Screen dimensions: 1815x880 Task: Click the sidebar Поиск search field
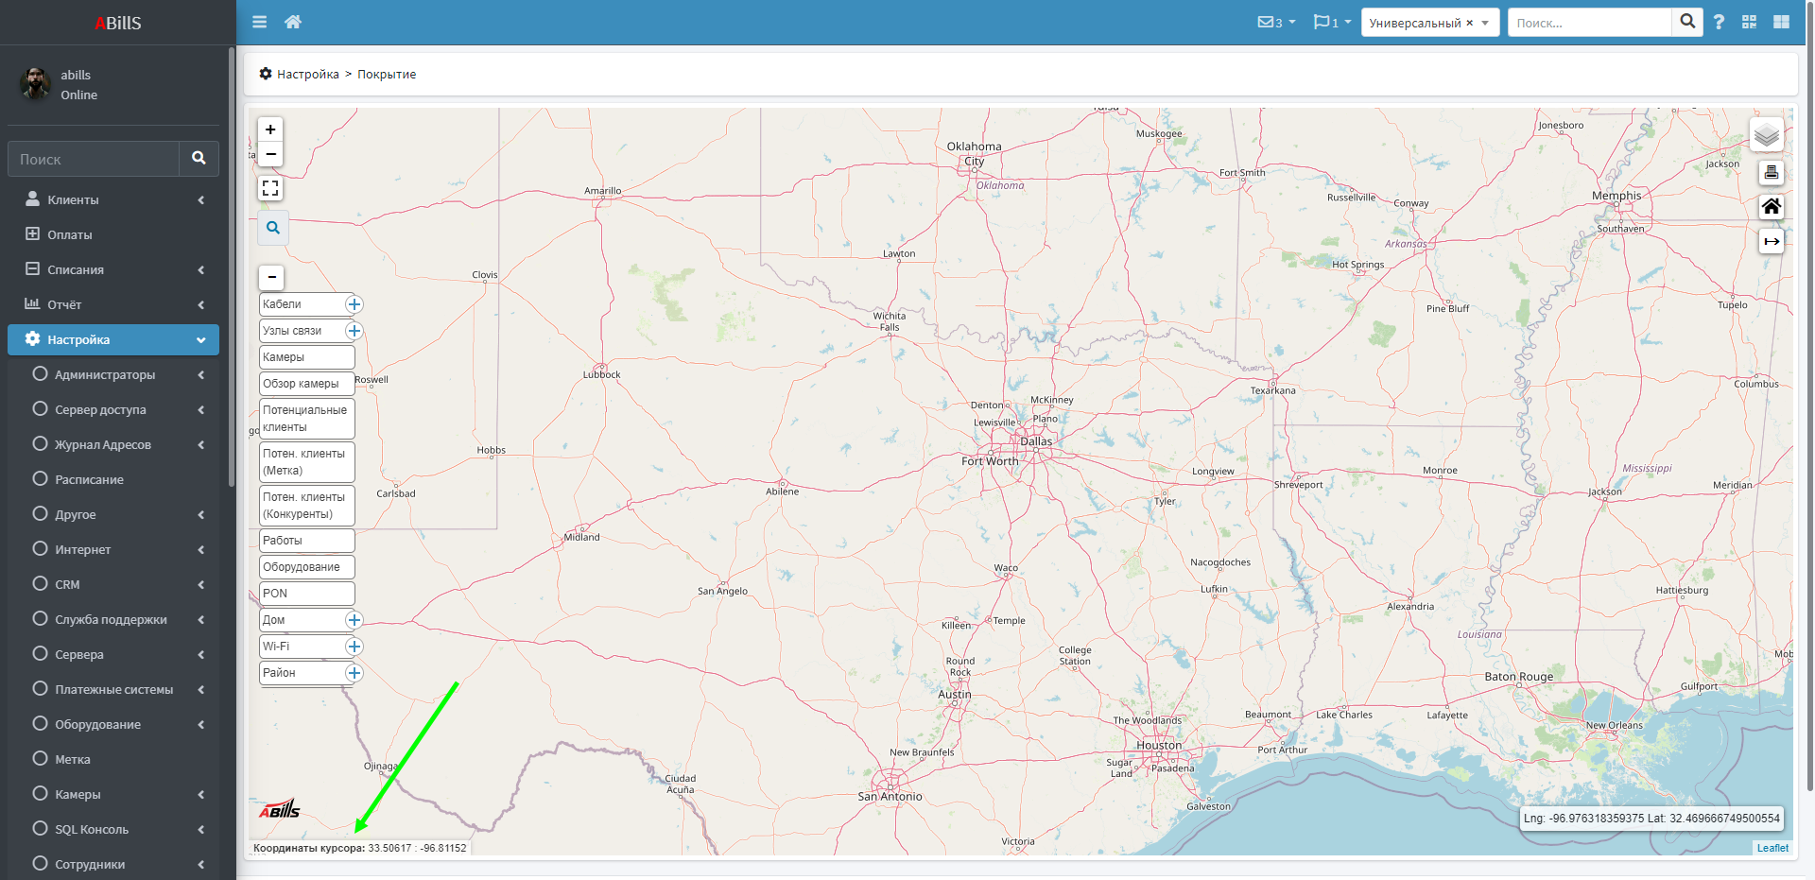coord(94,159)
